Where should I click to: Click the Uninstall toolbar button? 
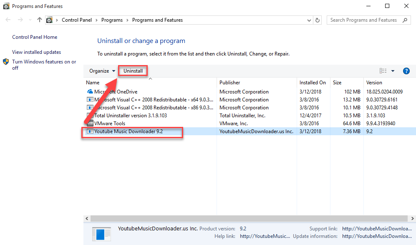coord(133,71)
